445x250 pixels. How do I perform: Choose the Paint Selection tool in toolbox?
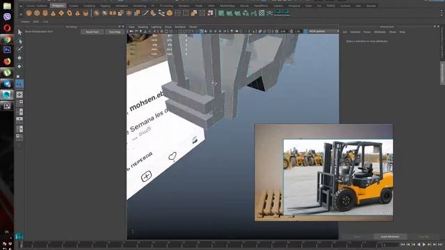tap(19, 49)
